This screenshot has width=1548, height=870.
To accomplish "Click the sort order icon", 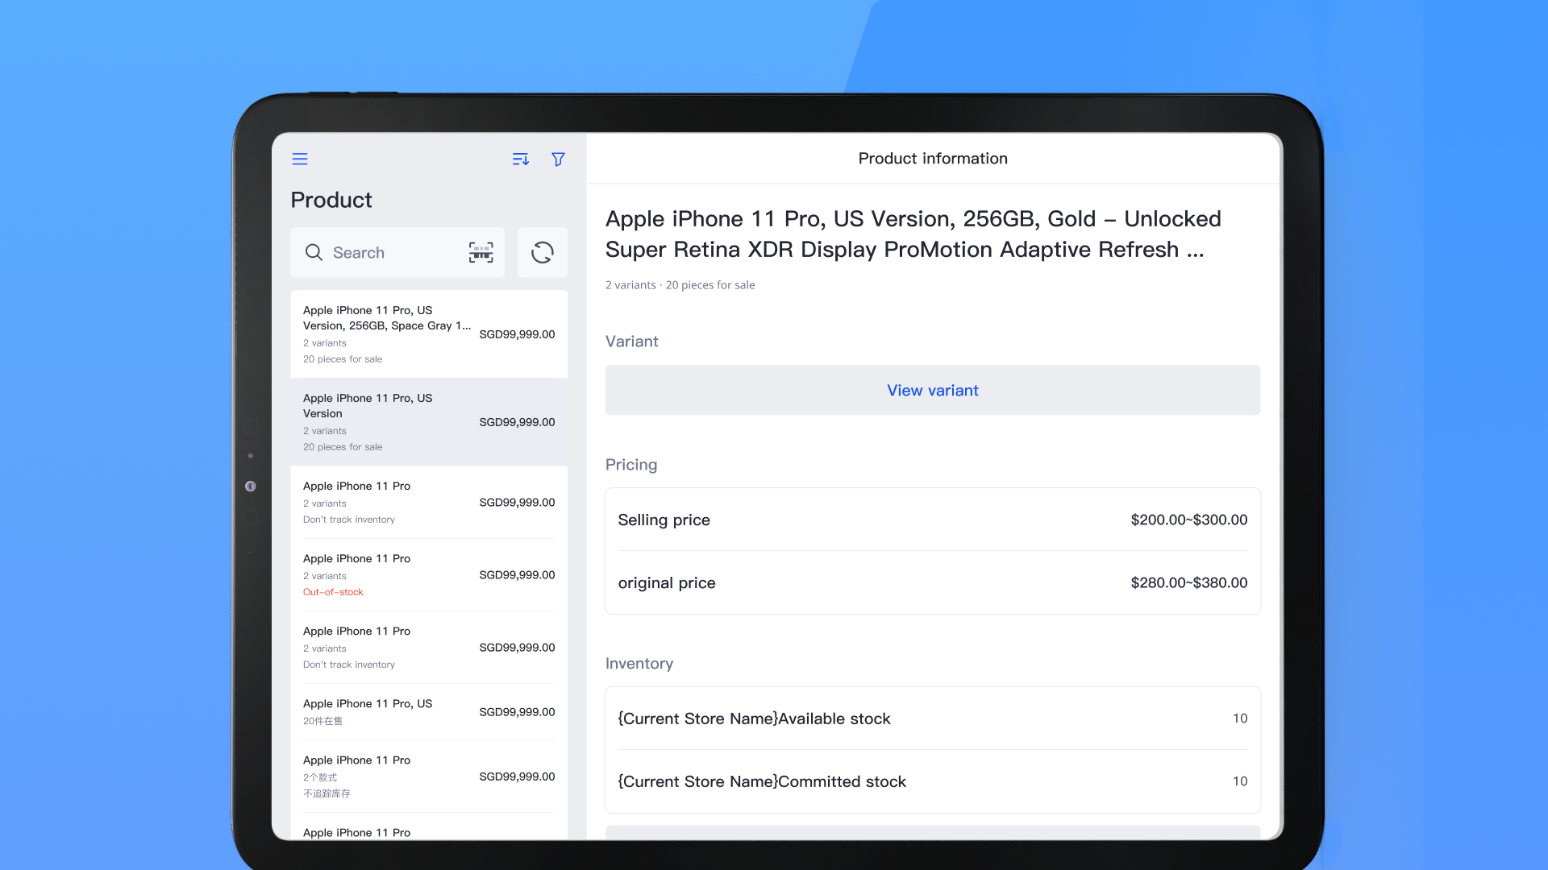I will coord(521,159).
